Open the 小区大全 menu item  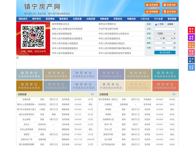(x=145, y=19)
